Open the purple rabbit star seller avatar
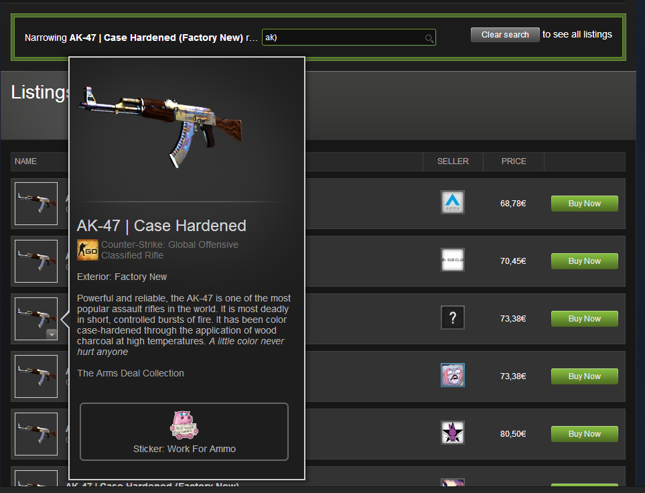 (x=453, y=433)
